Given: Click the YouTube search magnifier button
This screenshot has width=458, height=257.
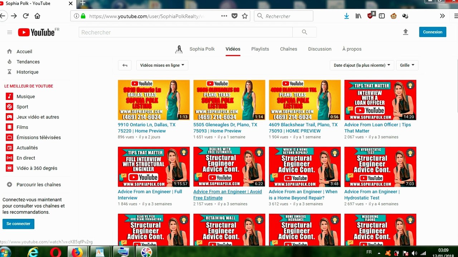Looking at the screenshot, I should (x=304, y=32).
